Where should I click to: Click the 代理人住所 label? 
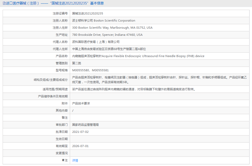point(60,49)
